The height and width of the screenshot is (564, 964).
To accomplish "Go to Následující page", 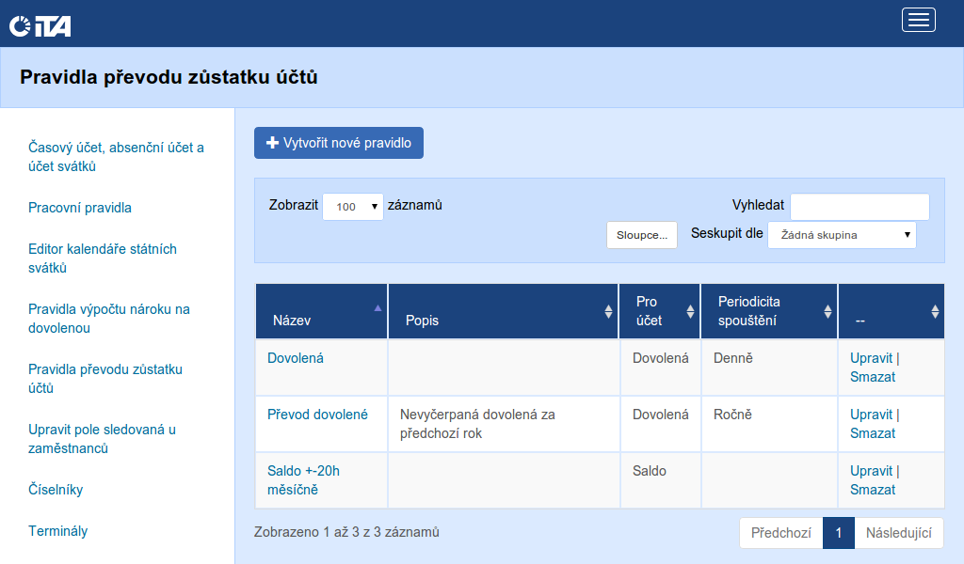I will click(898, 533).
